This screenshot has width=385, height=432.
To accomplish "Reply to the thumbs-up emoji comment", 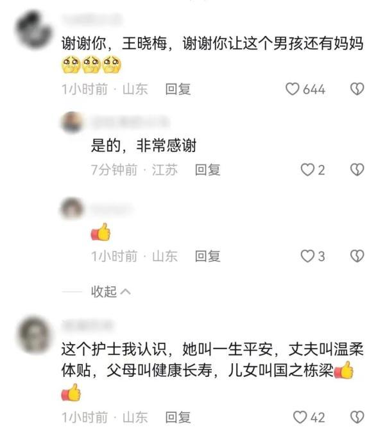I will coord(208,256).
